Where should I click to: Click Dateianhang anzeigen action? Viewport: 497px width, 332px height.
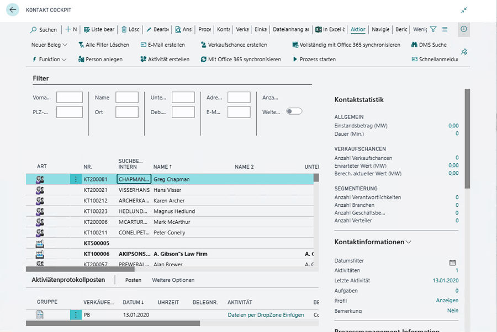coord(291,29)
